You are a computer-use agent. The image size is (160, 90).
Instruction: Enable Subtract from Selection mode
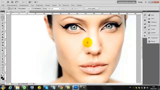pyautogui.click(x=13, y=8)
